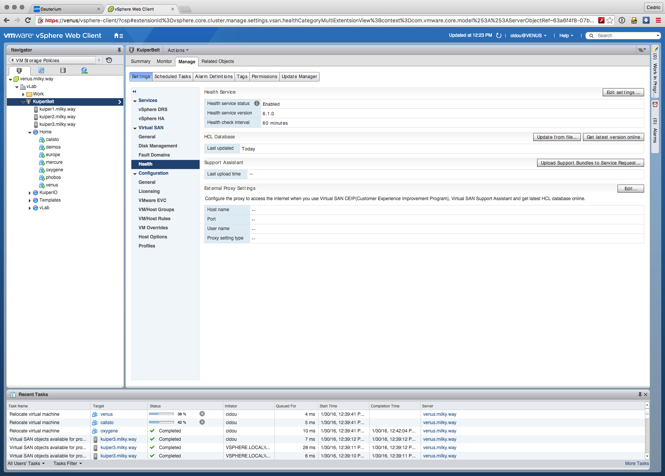Collapse the settings side menu

pos(134,91)
